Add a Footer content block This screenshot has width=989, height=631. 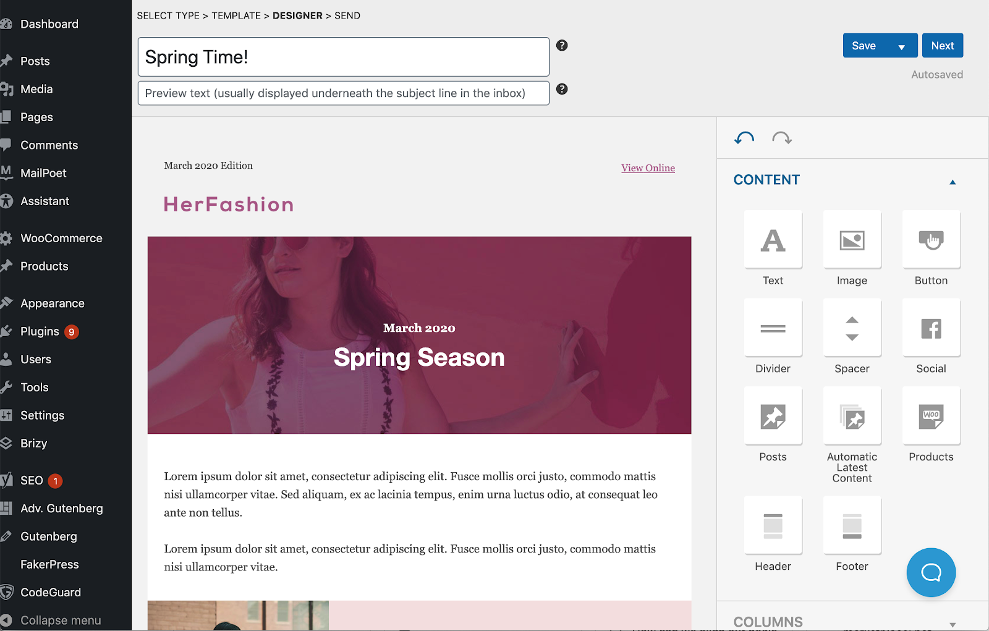tap(852, 525)
